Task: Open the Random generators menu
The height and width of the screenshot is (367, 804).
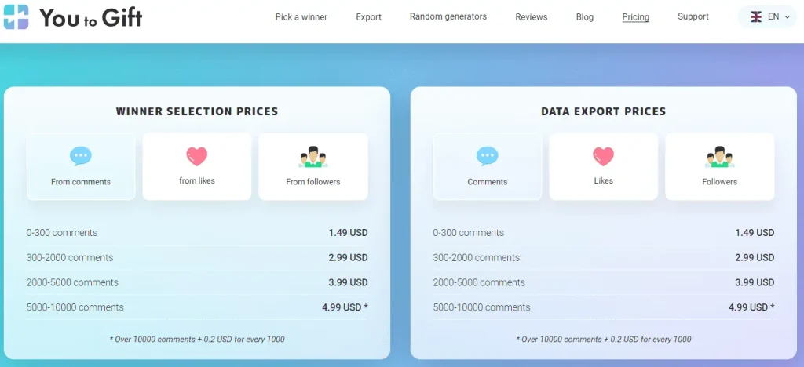Action: [x=448, y=16]
